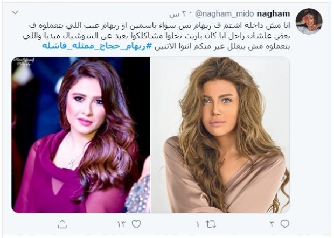Open the photo of woman in purple dress
This screenshot has height=238, width=334.
81,135
